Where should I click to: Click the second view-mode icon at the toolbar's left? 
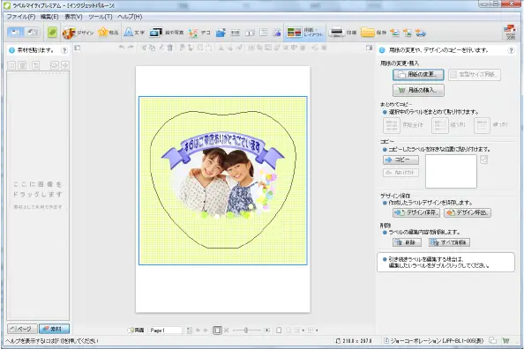click(x=33, y=33)
